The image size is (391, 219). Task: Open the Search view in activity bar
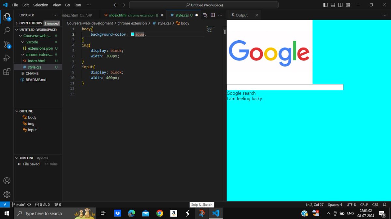coord(7,31)
